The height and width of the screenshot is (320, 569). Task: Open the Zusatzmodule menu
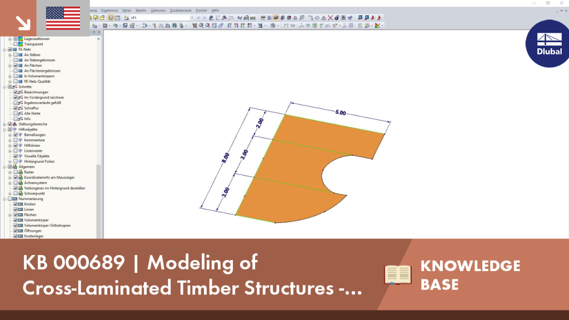[181, 11]
